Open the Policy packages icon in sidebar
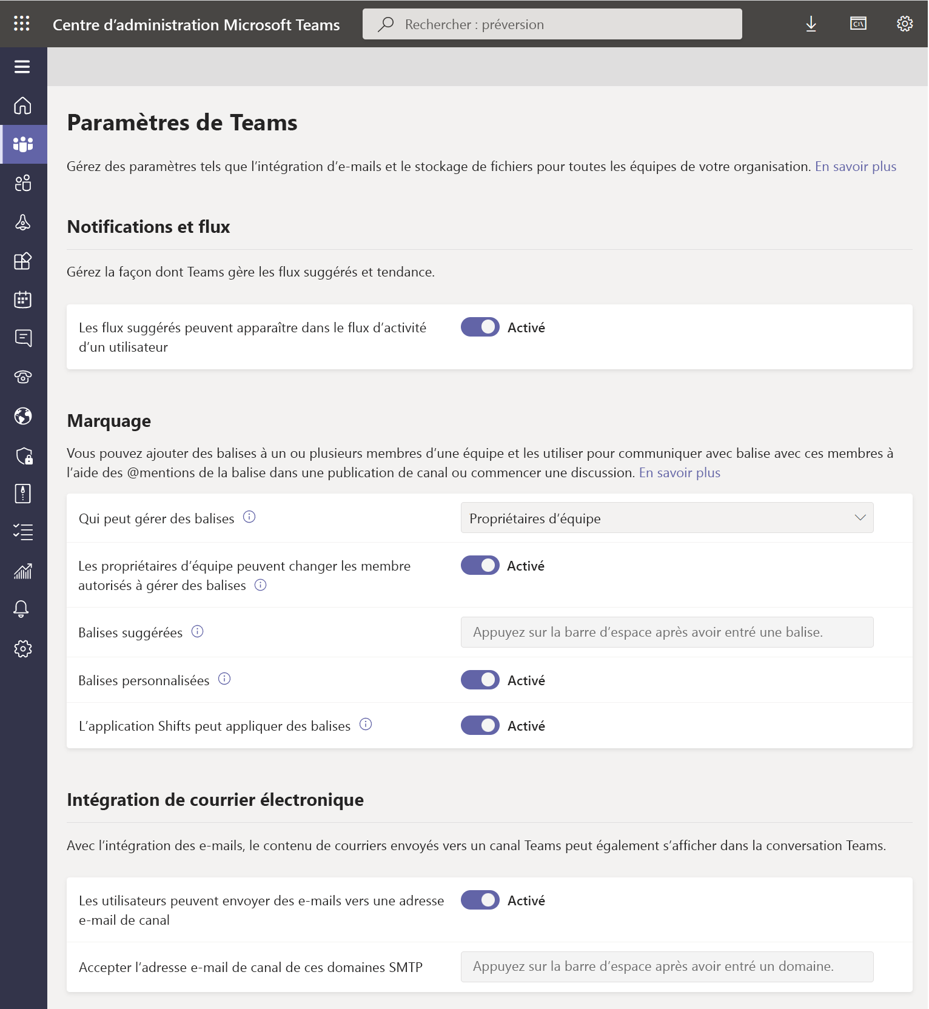 tap(23, 494)
